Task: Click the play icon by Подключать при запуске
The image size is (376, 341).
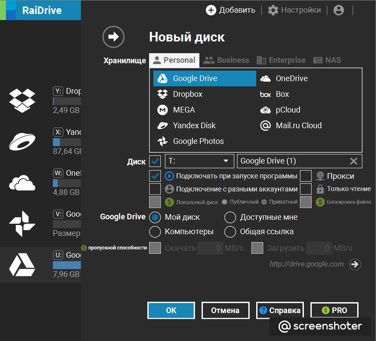Action: (x=169, y=176)
